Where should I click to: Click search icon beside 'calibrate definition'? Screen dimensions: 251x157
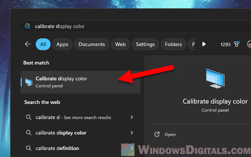(x=29, y=148)
